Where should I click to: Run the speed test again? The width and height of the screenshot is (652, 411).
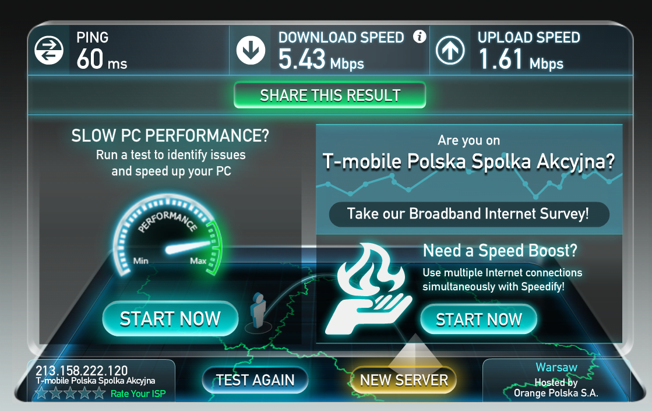(255, 380)
